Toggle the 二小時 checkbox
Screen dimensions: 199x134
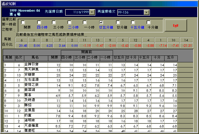coord(70,22)
